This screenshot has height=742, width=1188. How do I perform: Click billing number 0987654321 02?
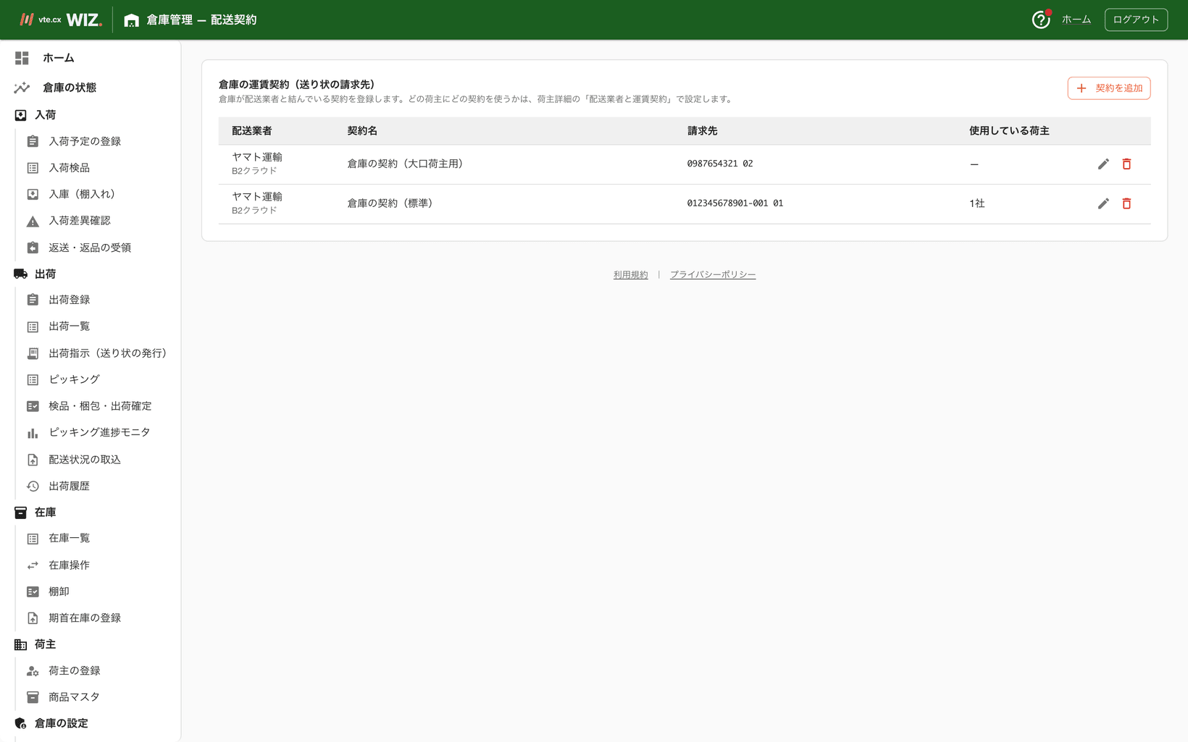pos(719,164)
